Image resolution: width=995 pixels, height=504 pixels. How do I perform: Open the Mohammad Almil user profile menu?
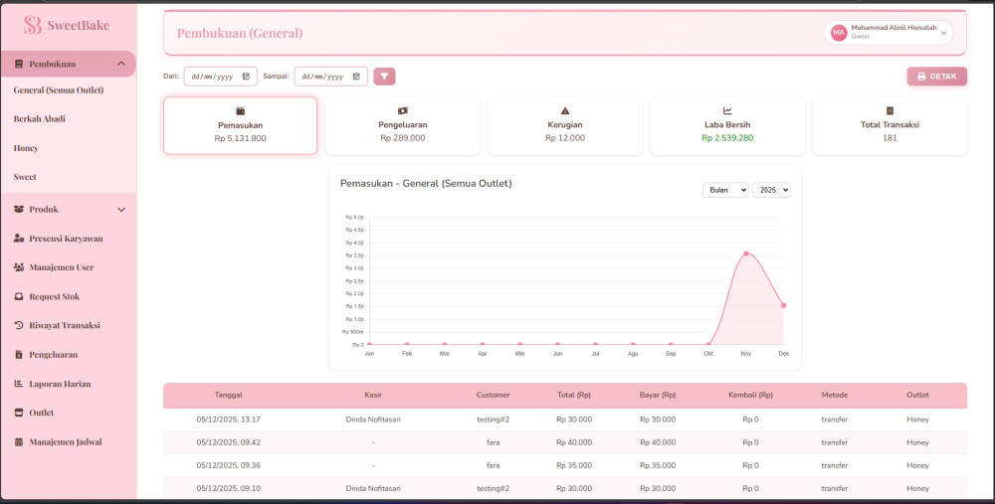point(889,33)
